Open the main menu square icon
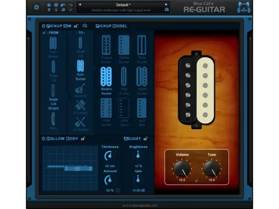 pyautogui.click(x=49, y=5)
